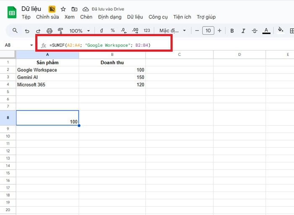This screenshot has height=215, width=294.
Task: Select the Microsoft 365 cell
Action: [x=47, y=84]
